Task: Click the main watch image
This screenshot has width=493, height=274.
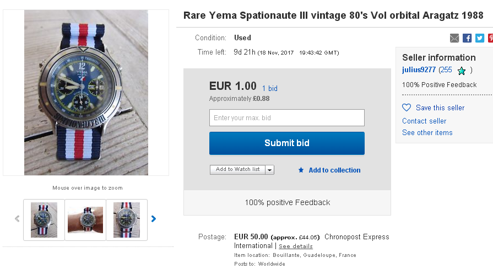Action: tap(86, 92)
